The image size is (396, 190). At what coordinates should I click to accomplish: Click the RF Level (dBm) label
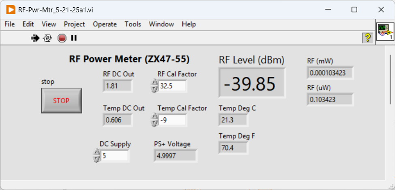252,60
